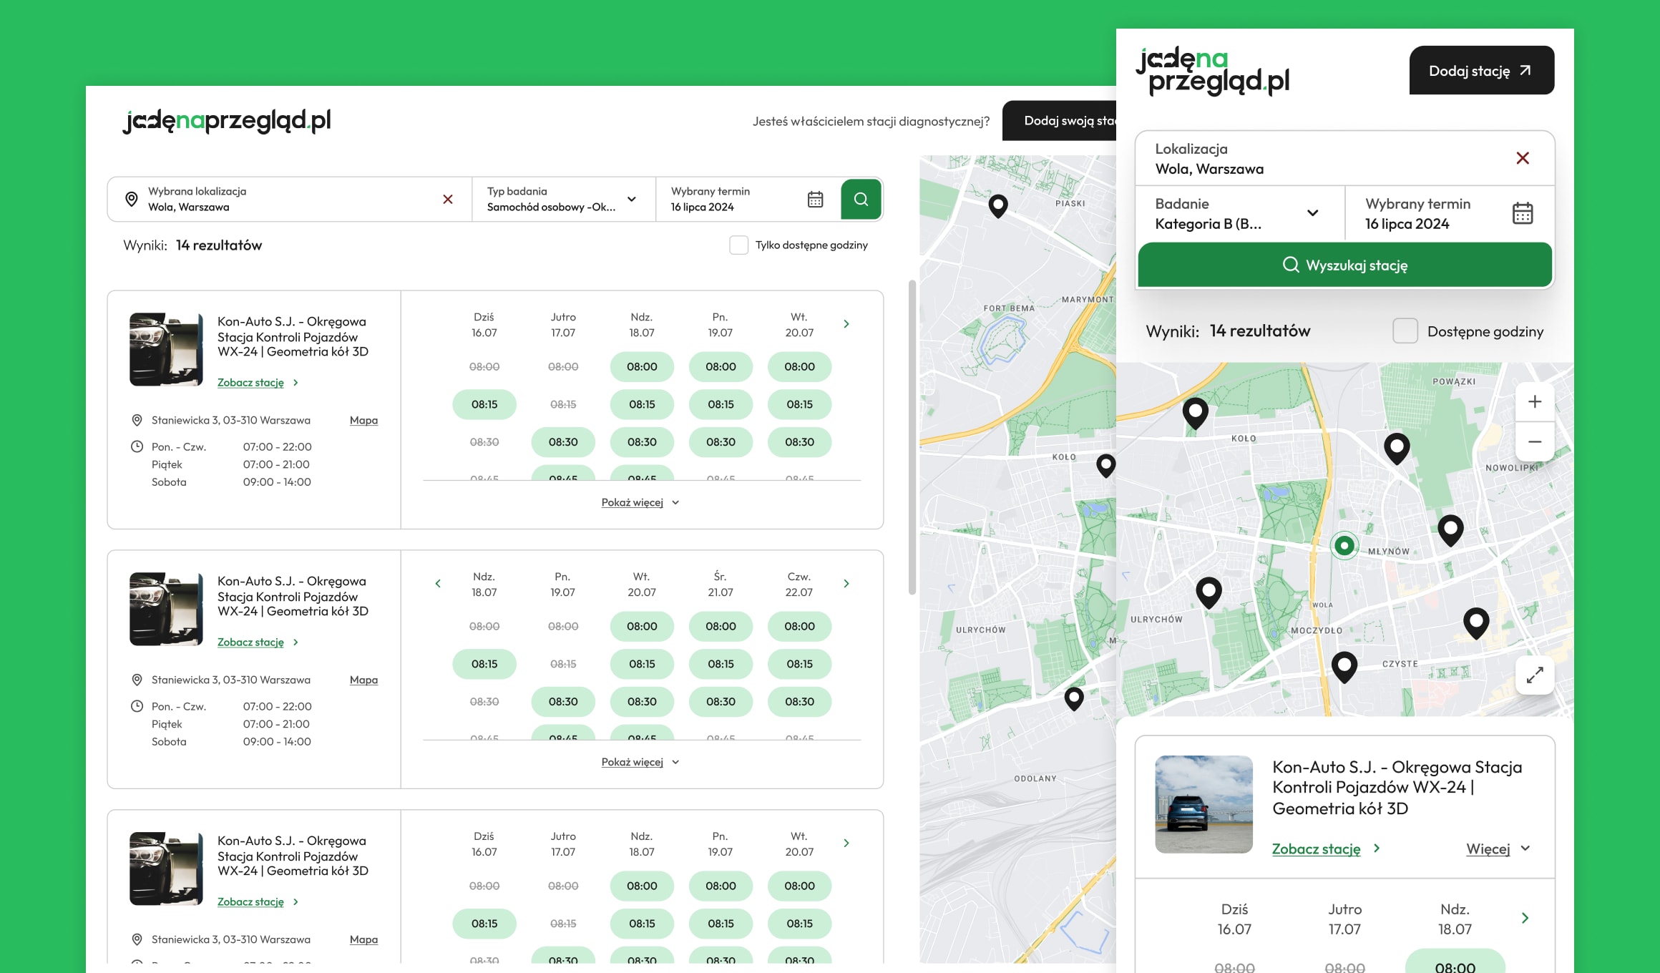Open the calendar icon in desktop Wybrany termin field
Image resolution: width=1660 pixels, height=973 pixels.
tap(815, 200)
